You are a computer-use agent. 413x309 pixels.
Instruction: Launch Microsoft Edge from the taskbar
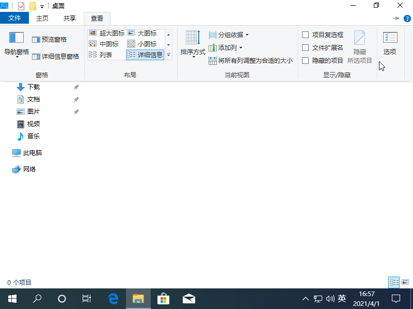[113, 298]
